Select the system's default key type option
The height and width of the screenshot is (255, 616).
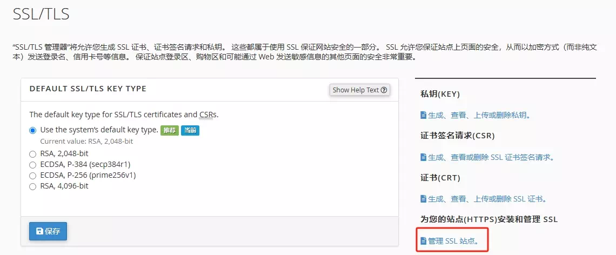[33, 130]
